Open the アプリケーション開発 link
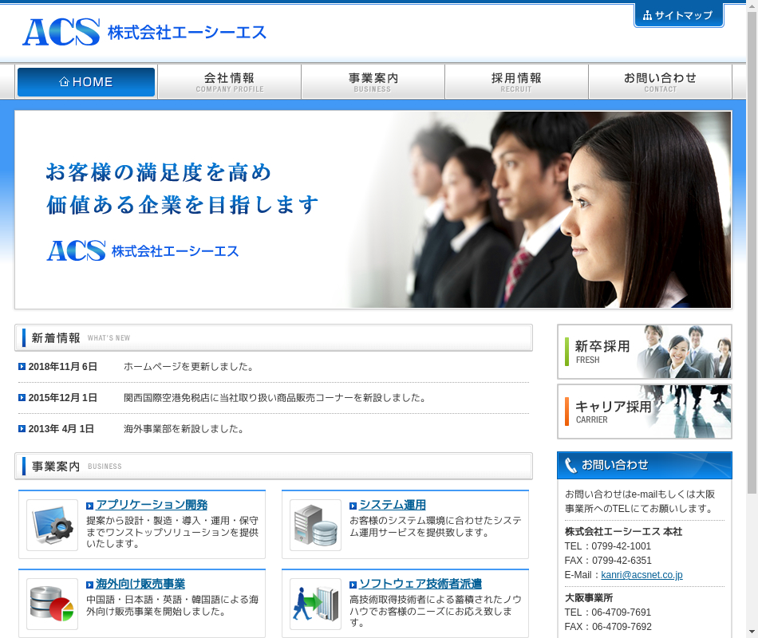Screen dimensions: 758x638 [x=152, y=505]
